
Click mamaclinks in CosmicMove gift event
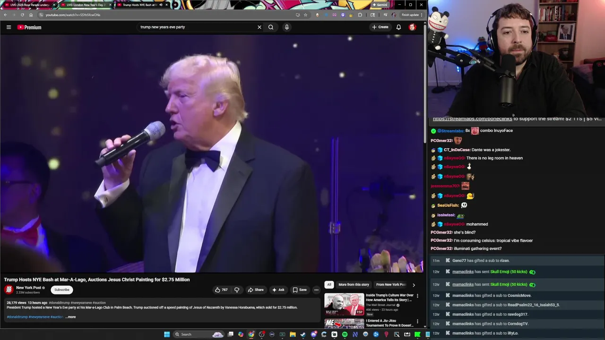coord(463,296)
